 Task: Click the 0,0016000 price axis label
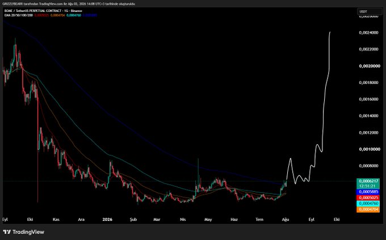pyautogui.click(x=368, y=99)
